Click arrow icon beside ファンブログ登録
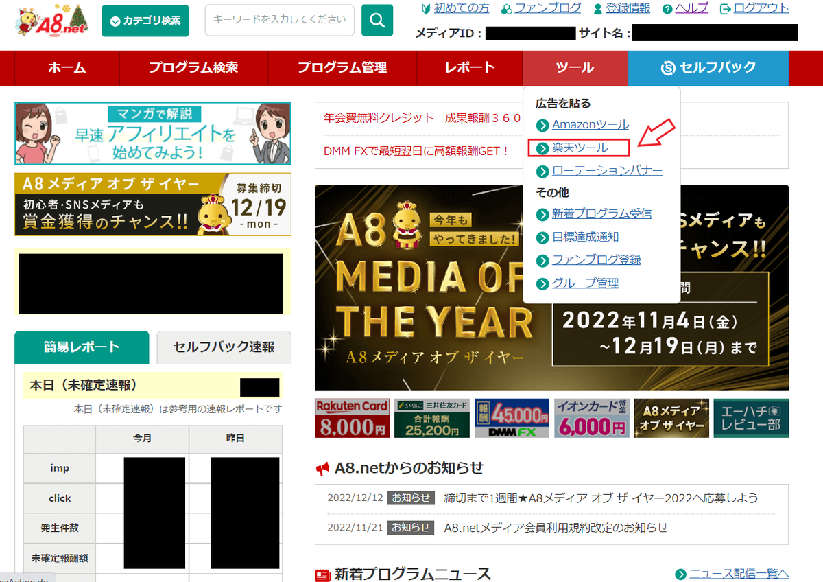 click(x=542, y=260)
